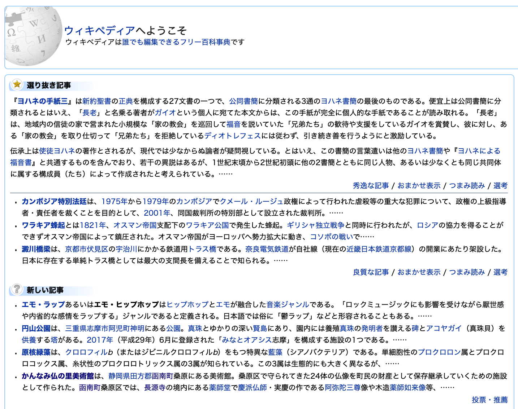Follow the 静岡県田方郡函南町 link
Image resolution: width=518 pixels, height=409 pixels.
pos(141,376)
